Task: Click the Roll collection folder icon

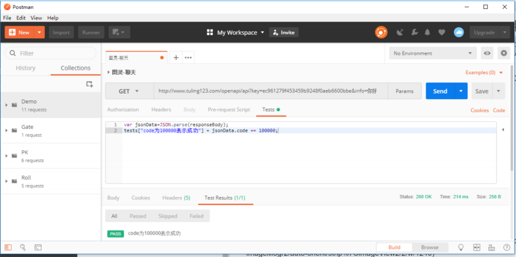Action: pyautogui.click(x=14, y=181)
